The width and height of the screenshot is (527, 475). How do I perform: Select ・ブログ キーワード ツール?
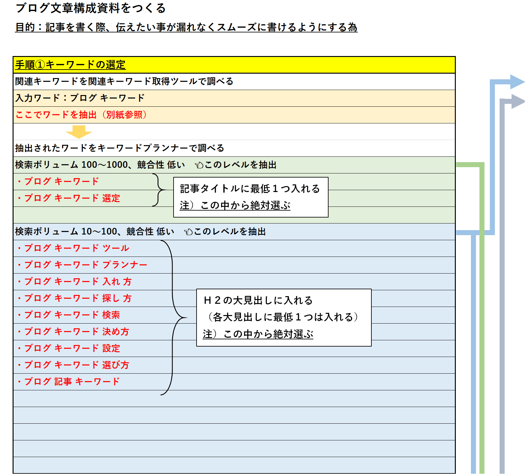pyautogui.click(x=73, y=248)
